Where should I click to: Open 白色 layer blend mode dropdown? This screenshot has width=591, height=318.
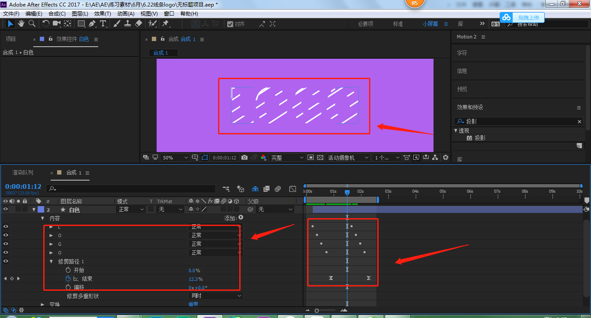coord(131,209)
